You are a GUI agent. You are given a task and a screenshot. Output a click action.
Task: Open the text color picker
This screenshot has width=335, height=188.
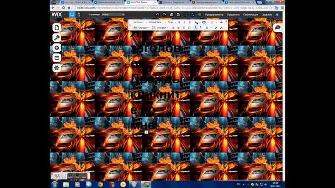[196, 22]
